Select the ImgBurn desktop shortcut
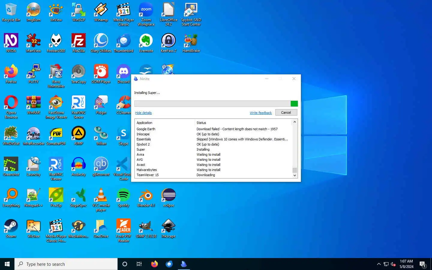The height and width of the screenshot is (270, 432). coord(34,12)
